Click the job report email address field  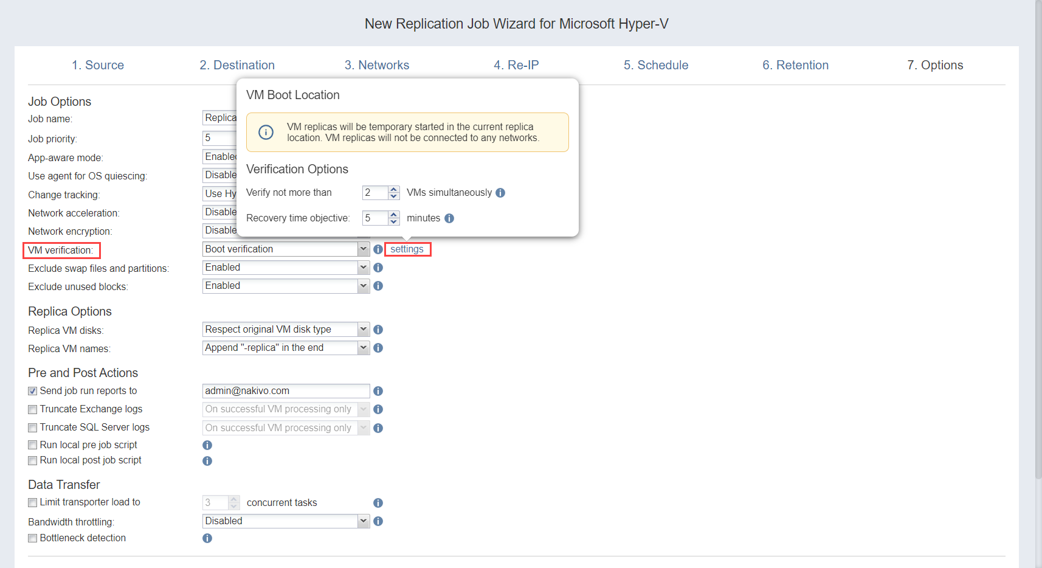286,391
